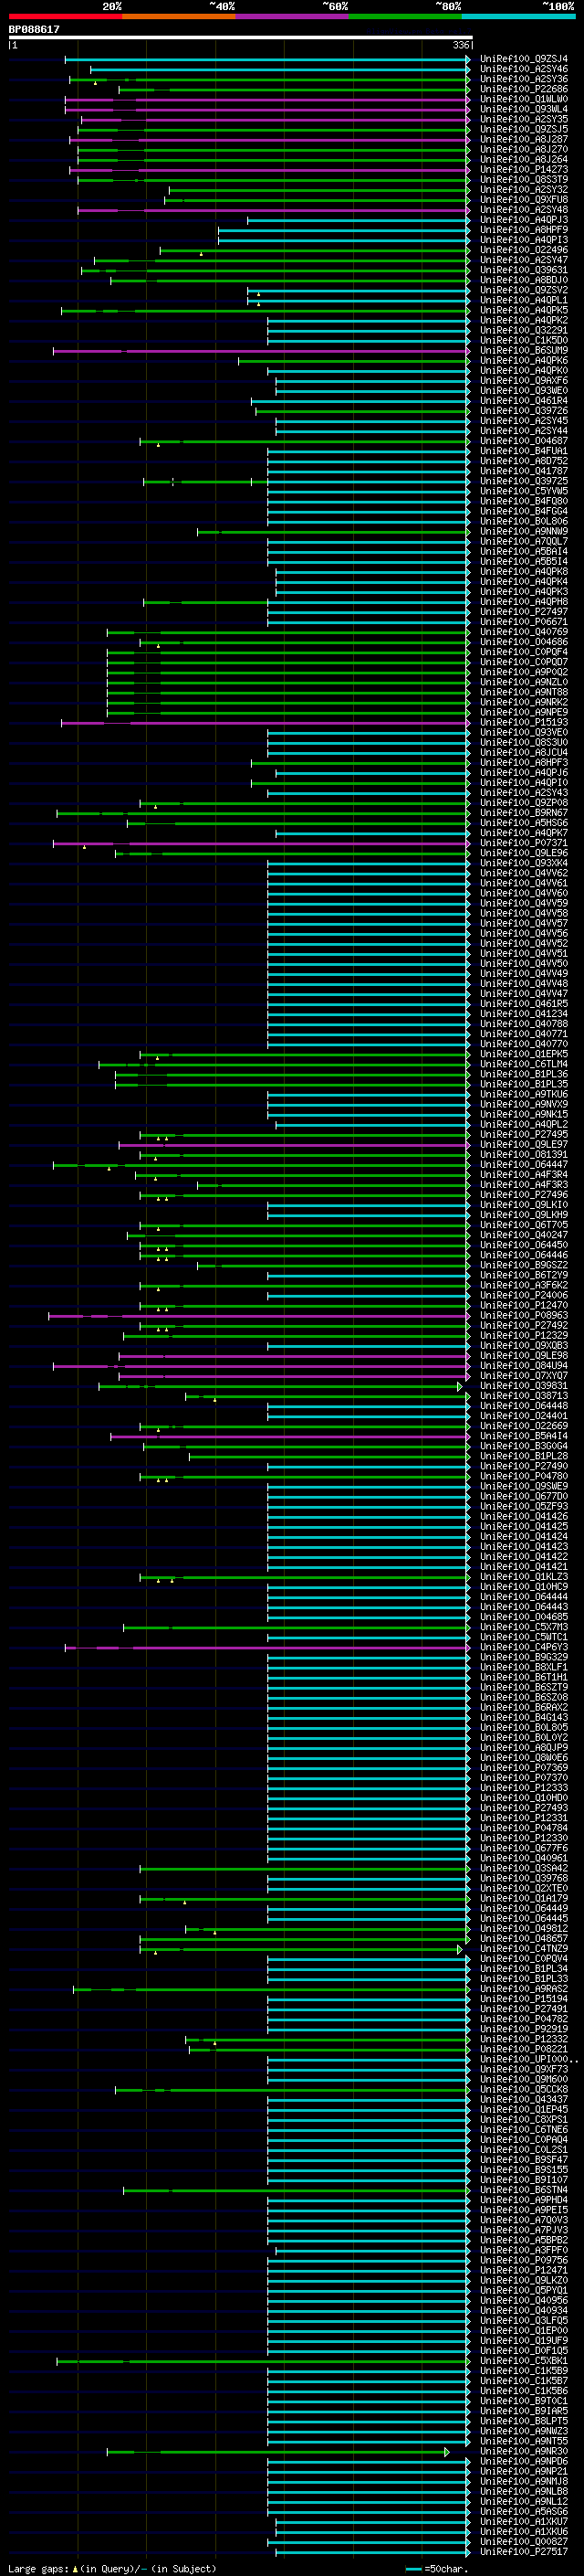Select the UniRef100_P24006 hit label
The width and height of the screenshot is (584, 2576).
(524, 1295)
